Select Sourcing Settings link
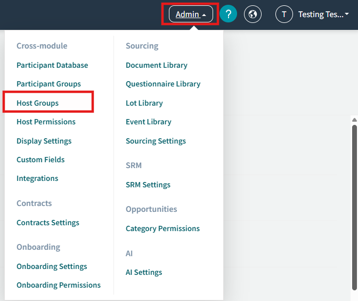358x301 pixels. 156,141
